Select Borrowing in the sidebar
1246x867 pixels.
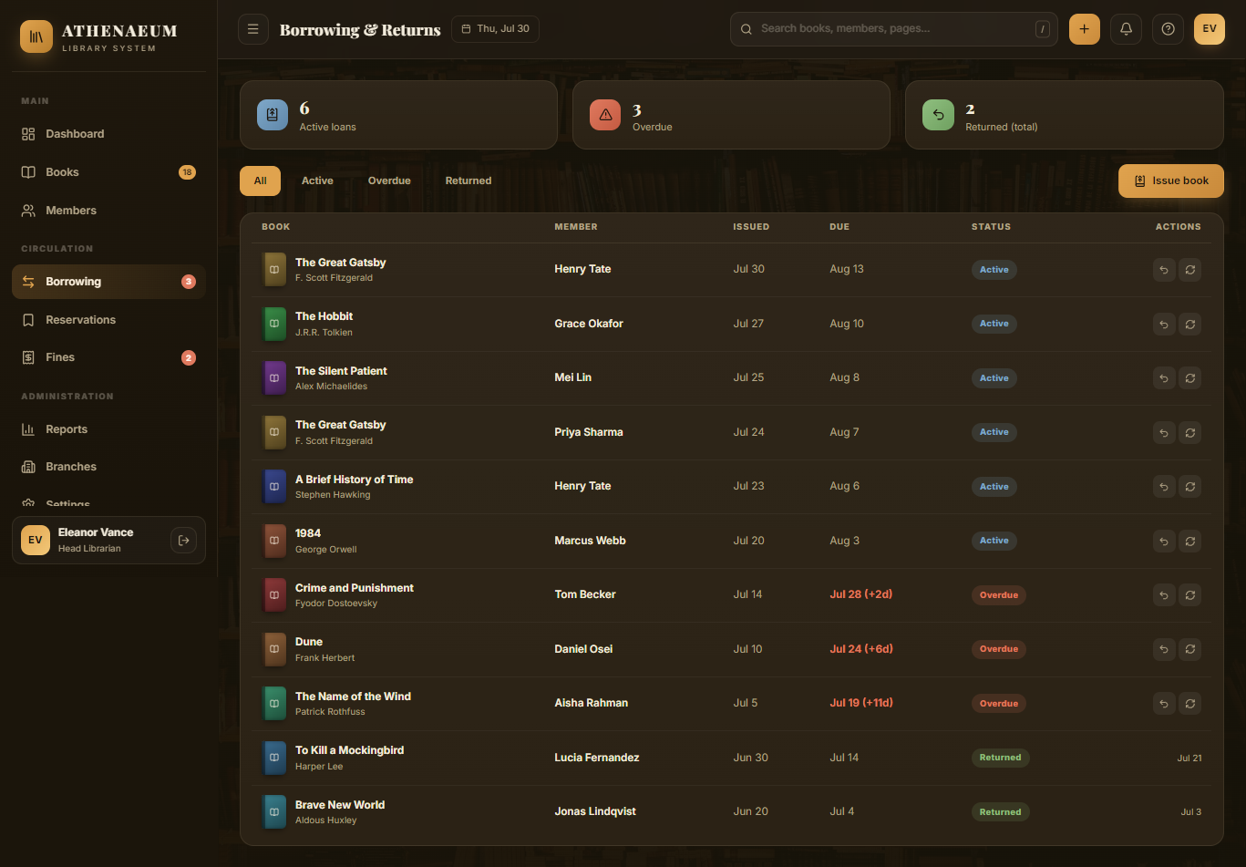[x=108, y=282]
